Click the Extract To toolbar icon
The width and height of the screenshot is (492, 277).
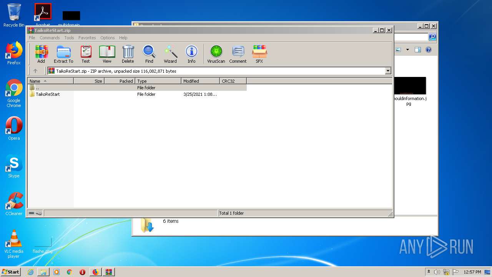point(63,54)
